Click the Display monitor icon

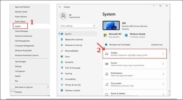[x=107, y=54]
